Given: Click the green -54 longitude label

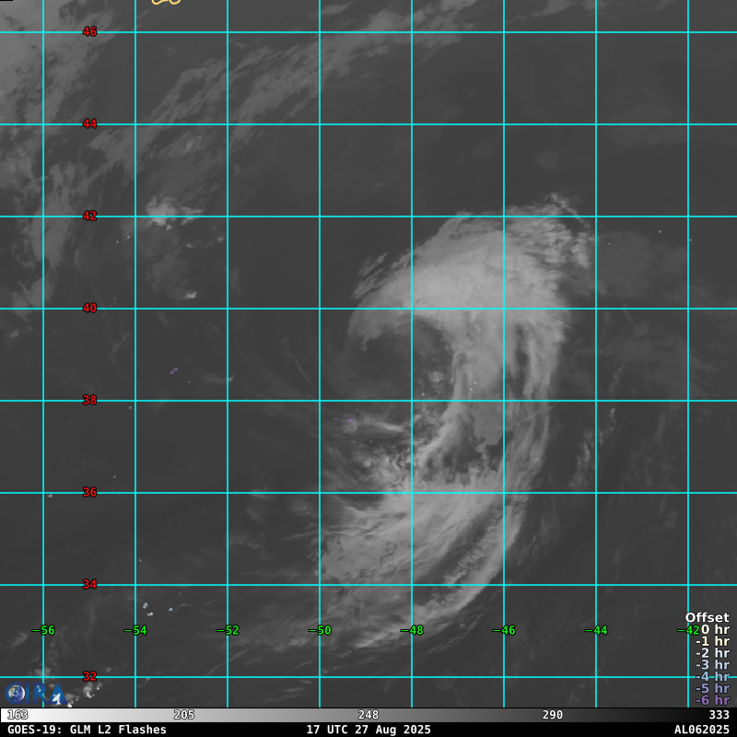Looking at the screenshot, I should click(x=135, y=631).
